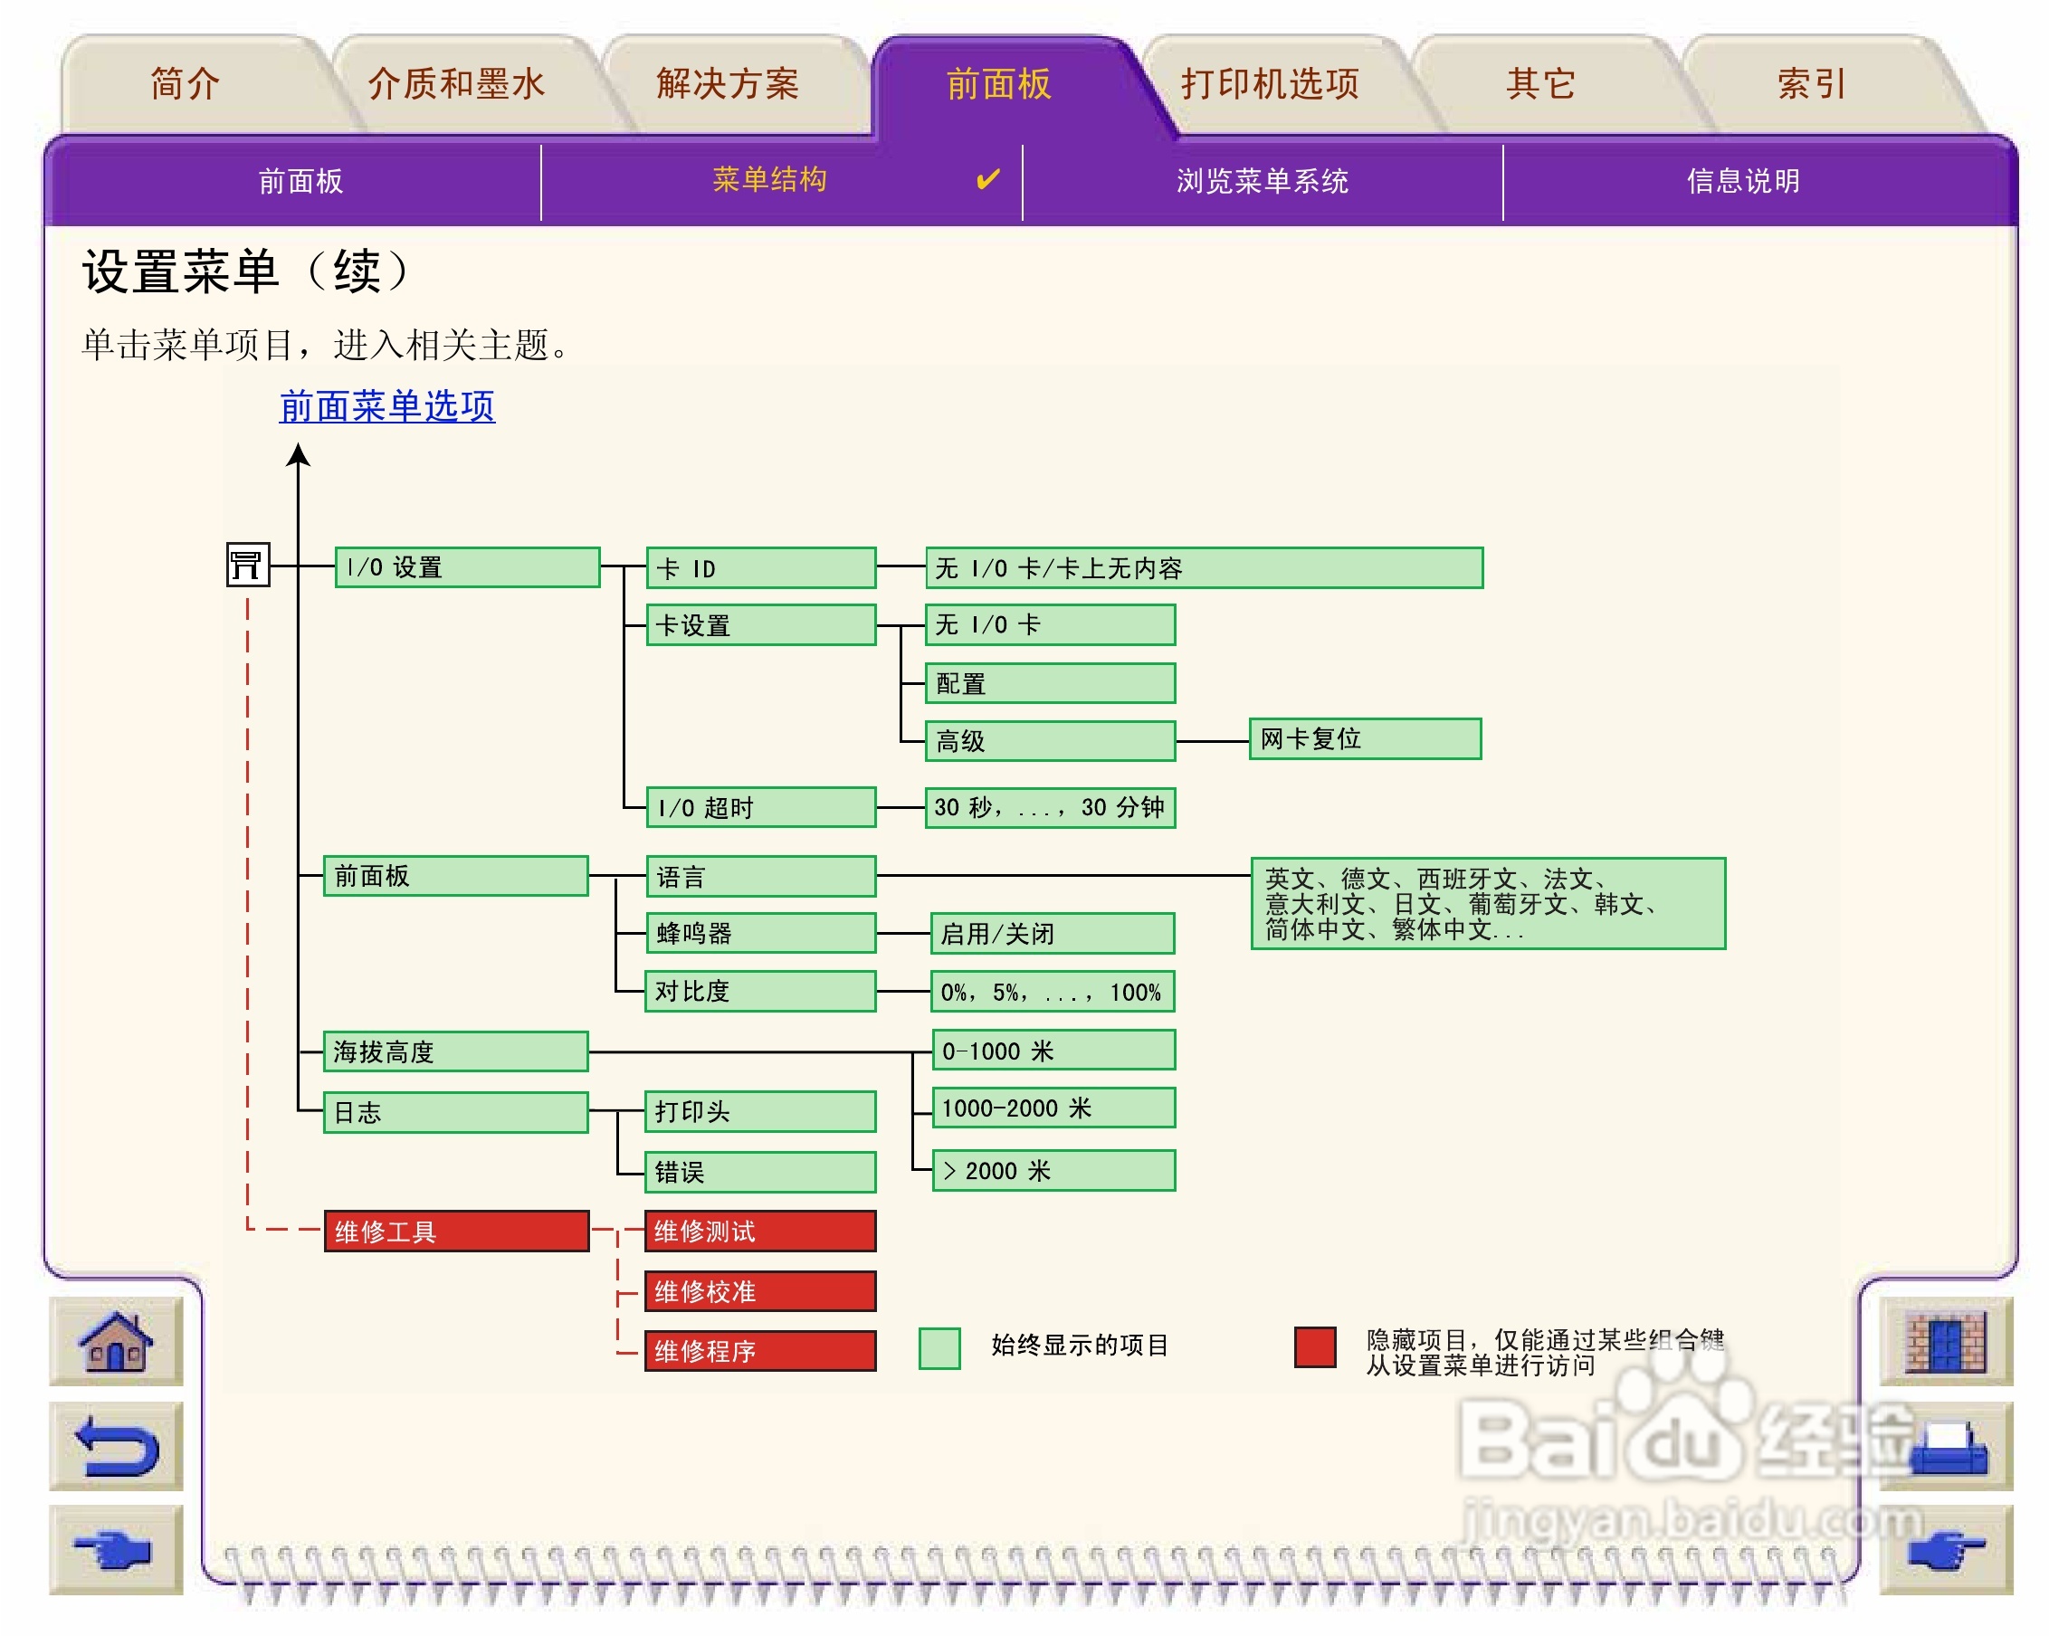Open the 前面菜单选项 link
Screen dimensions: 2049x1636
[386, 405]
